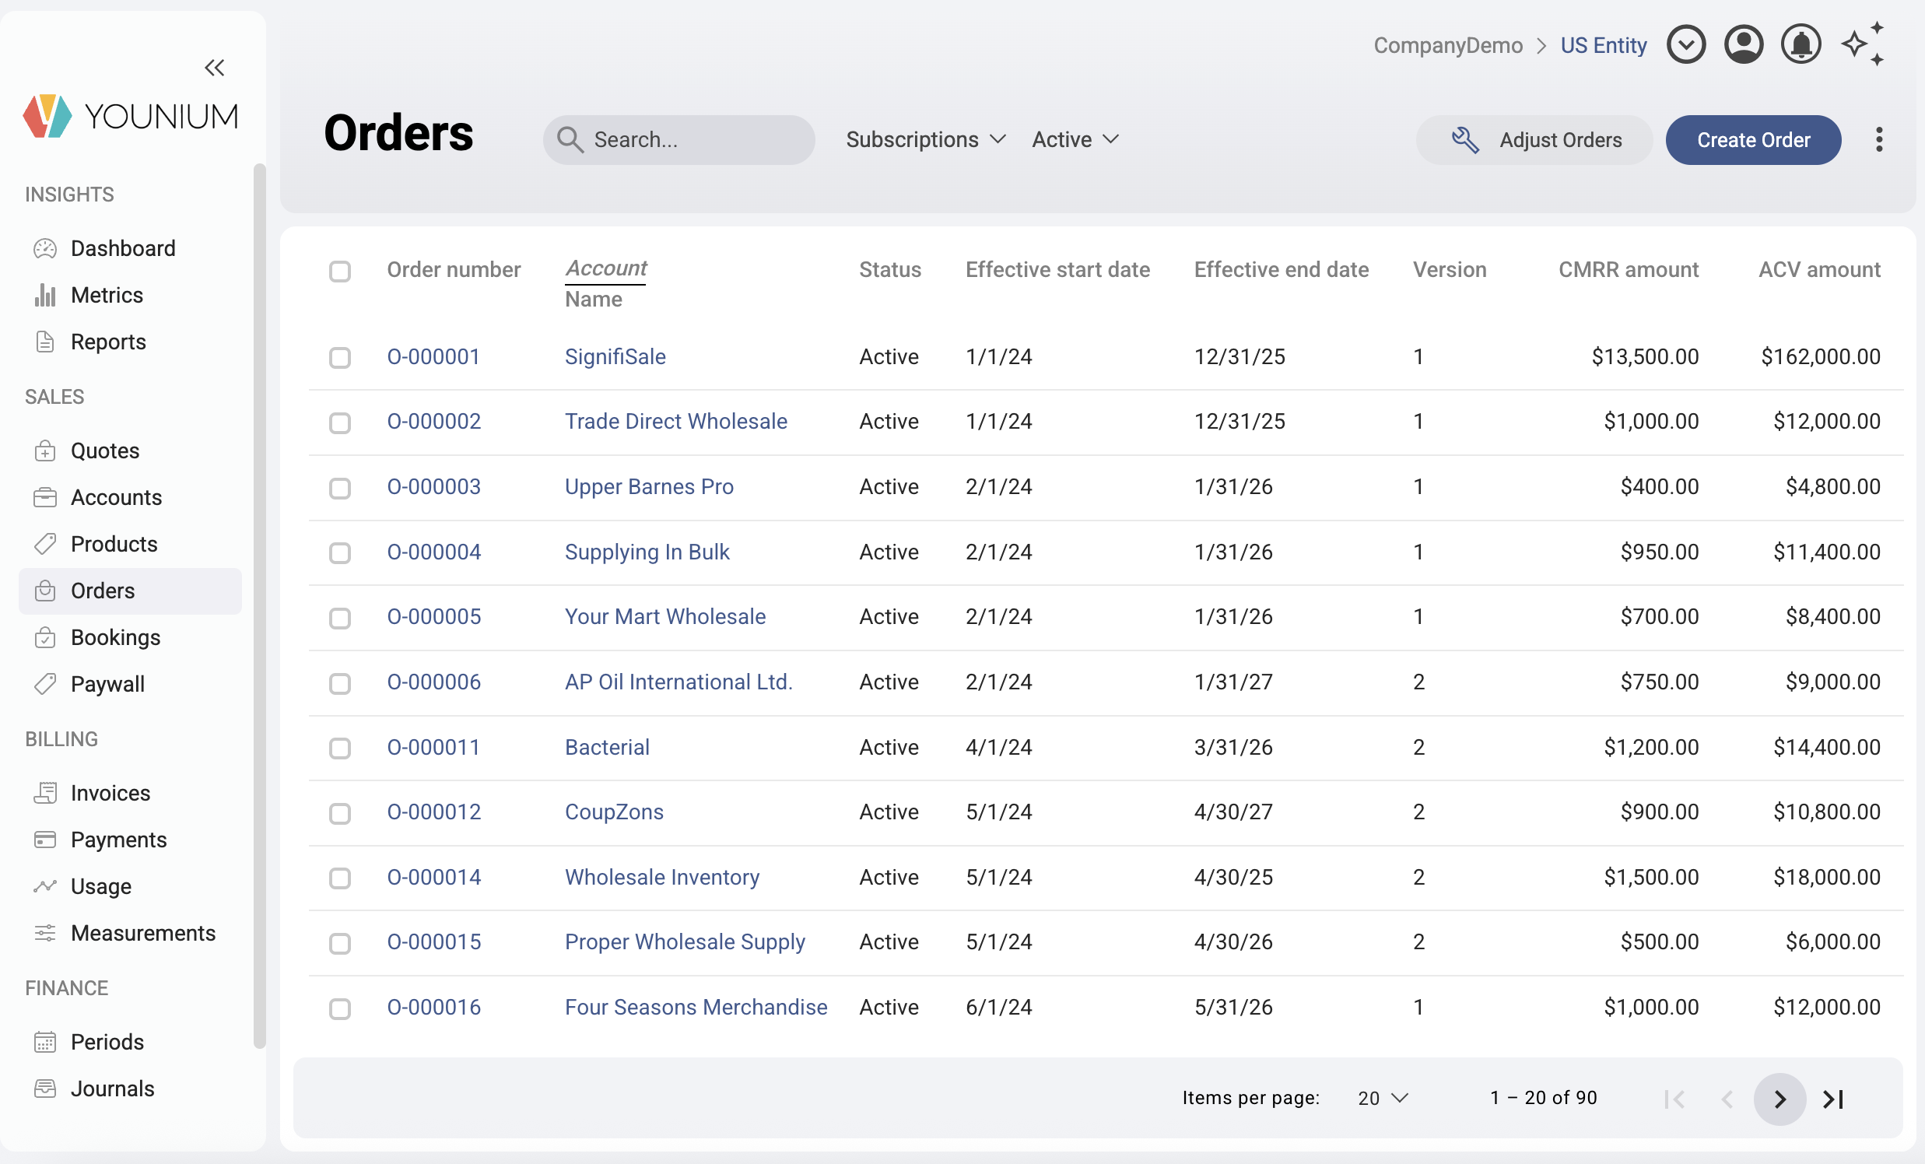Click the circled chevron entity switcher icon
Screen dimensions: 1925x1164
pyautogui.click(x=1685, y=44)
